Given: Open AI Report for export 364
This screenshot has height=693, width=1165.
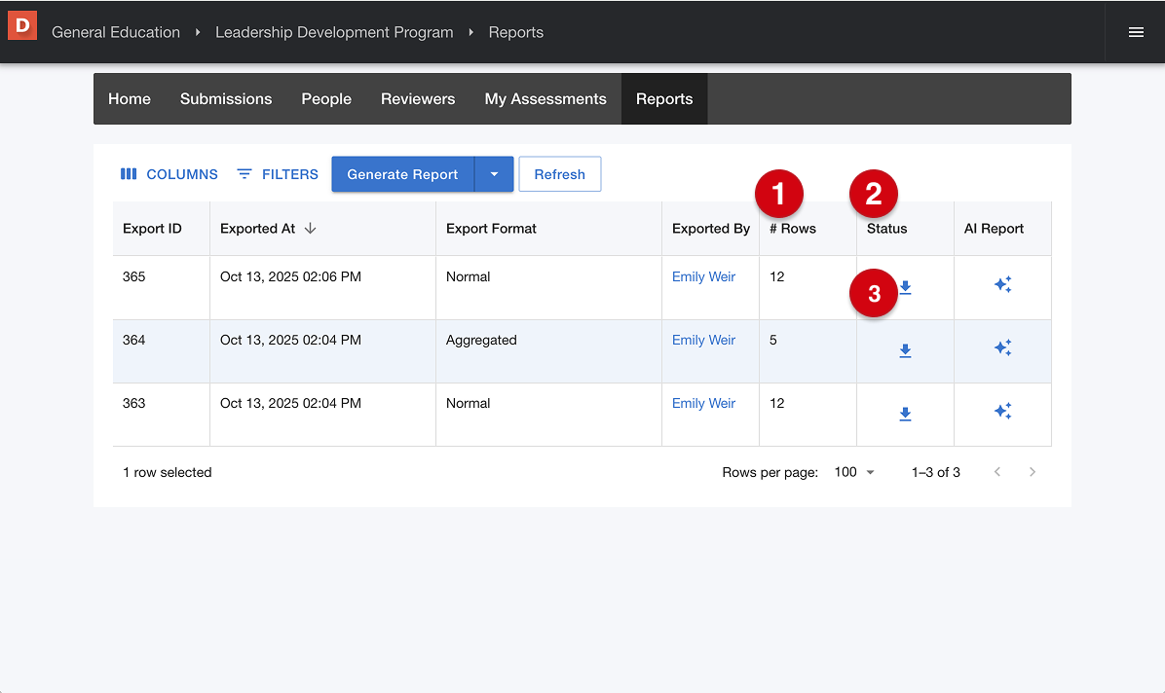Looking at the screenshot, I should (1002, 347).
